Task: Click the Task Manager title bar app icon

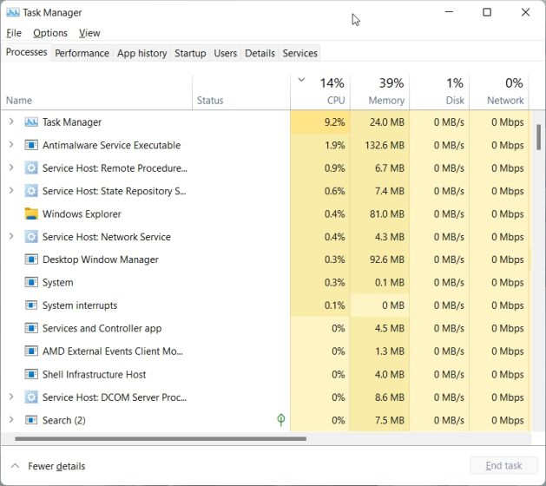Action: [13, 12]
